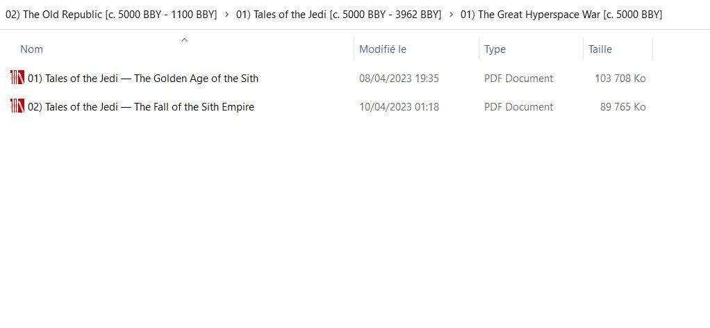
Task: Sort files by the Taille column
Action: tap(600, 49)
